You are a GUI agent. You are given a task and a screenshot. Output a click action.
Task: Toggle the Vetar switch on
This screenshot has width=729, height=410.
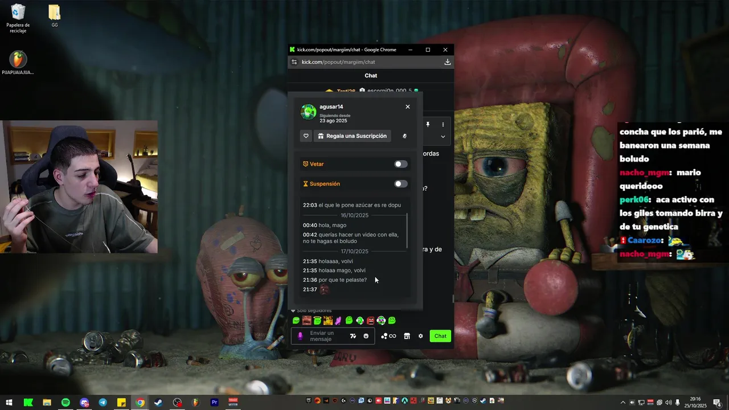(x=401, y=164)
